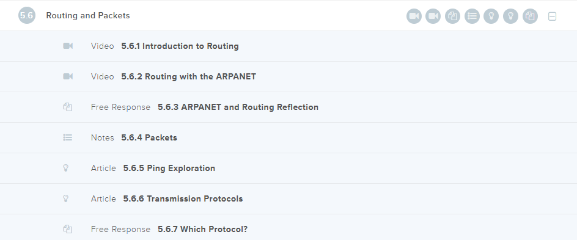Open 5.6.6 Transmission Protocols article
The width and height of the screenshot is (577, 240).
point(288,198)
